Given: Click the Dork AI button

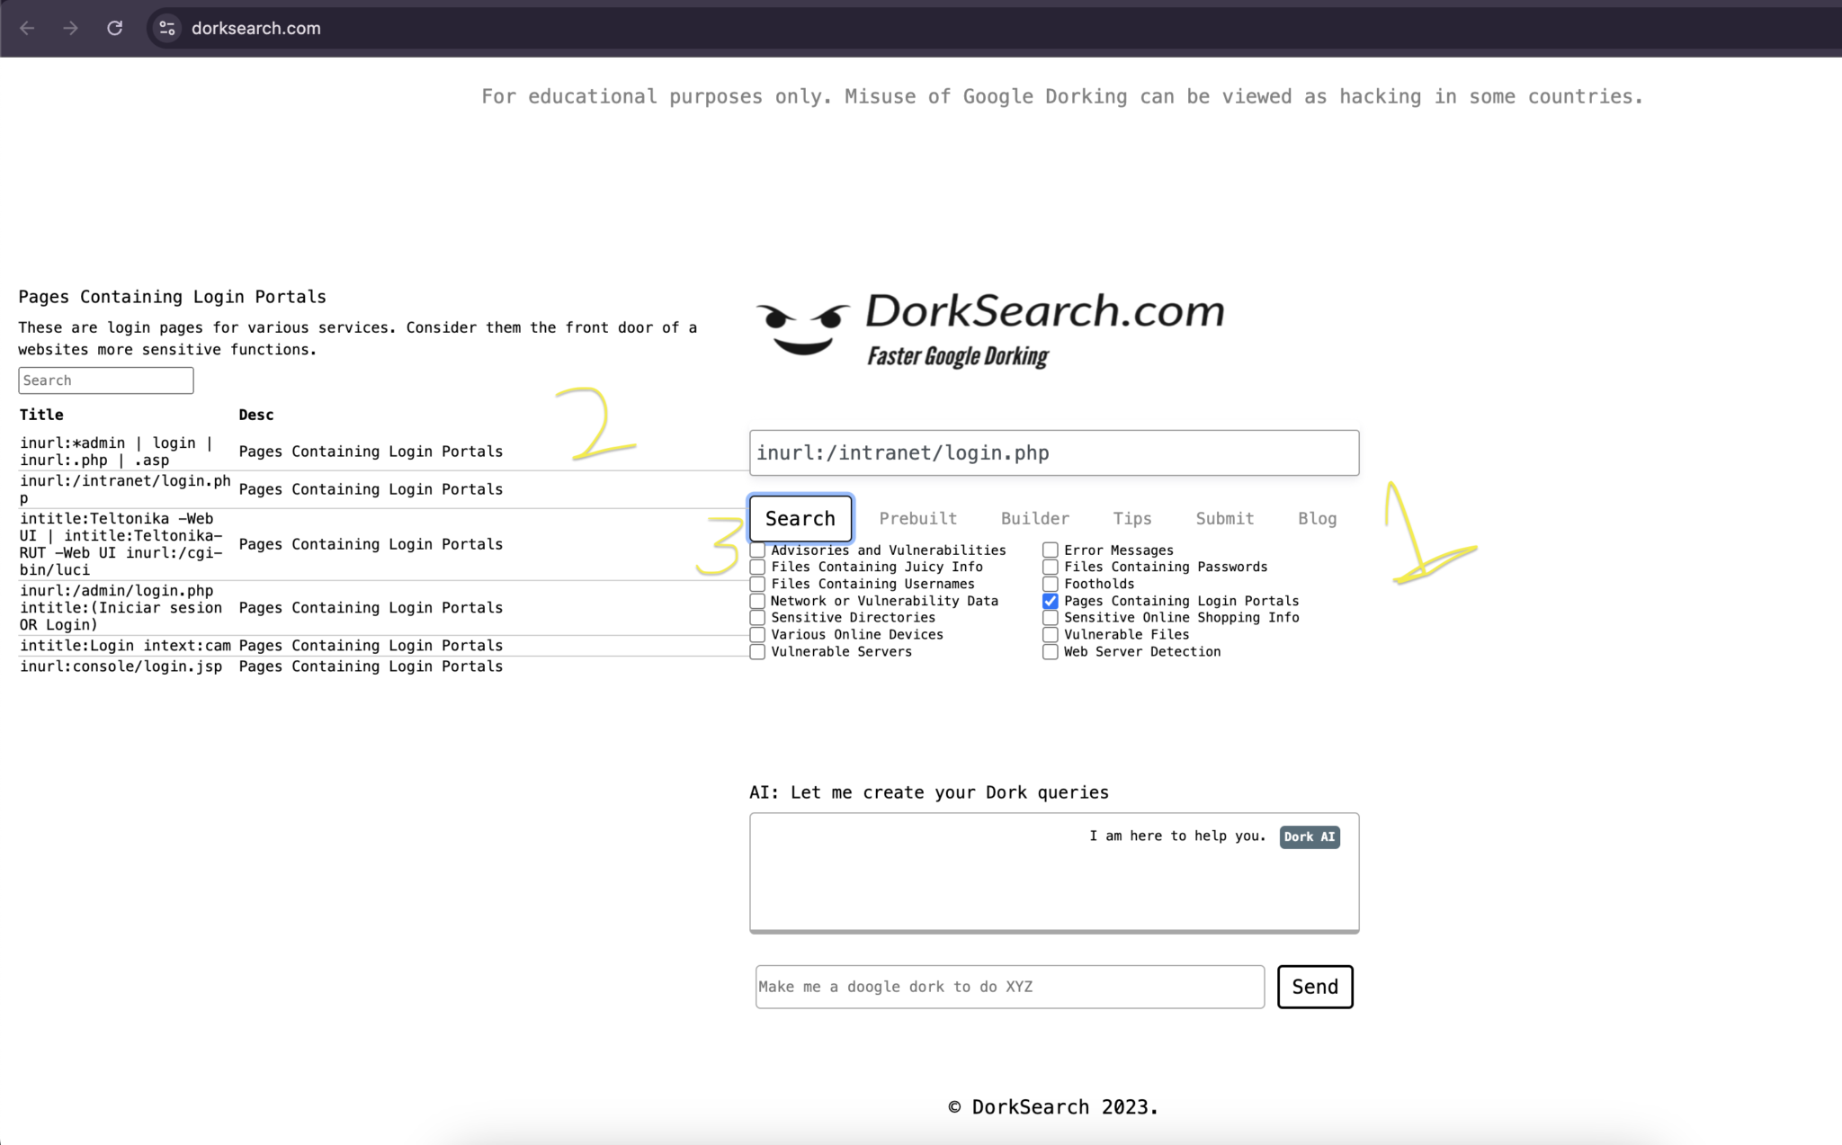Looking at the screenshot, I should coord(1309,836).
